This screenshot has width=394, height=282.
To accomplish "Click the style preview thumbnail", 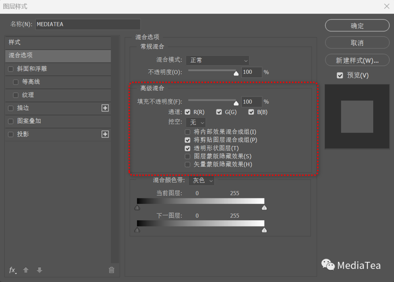I will point(357,117).
